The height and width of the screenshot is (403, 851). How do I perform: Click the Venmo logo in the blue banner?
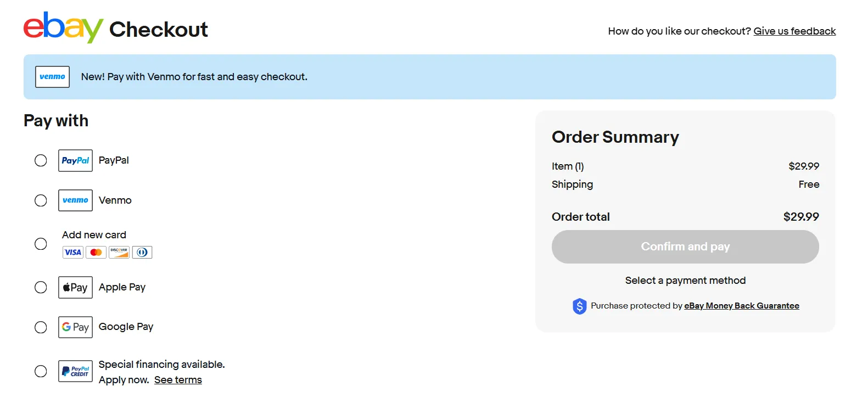[52, 77]
